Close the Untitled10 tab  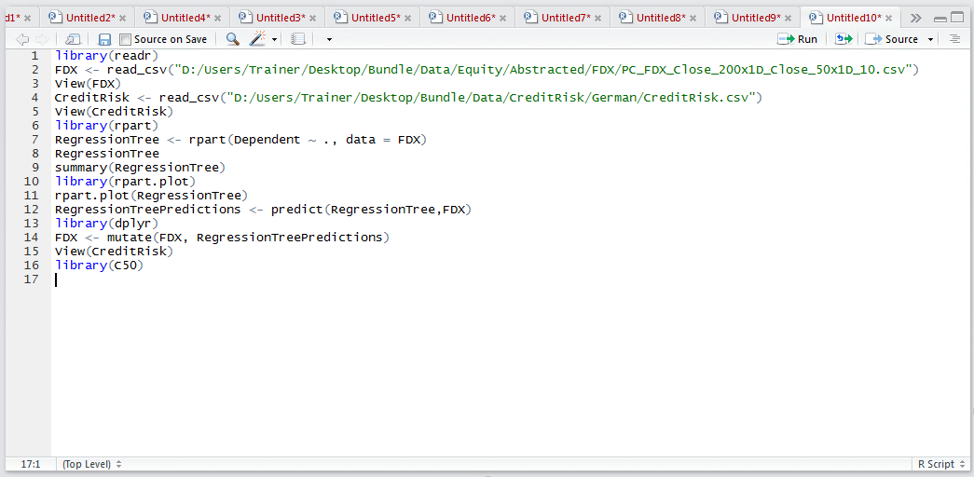(889, 18)
